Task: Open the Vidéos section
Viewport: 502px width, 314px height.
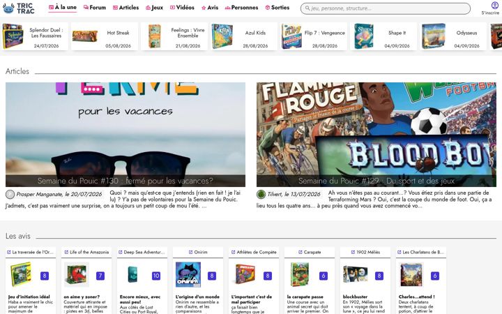Action: (x=182, y=8)
